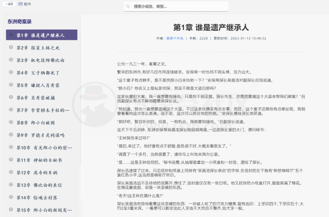
Task: Click the heart icon beside 第14章
Action: 11,197
